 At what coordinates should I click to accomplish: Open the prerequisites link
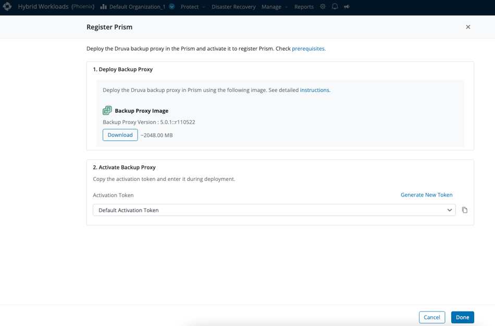pyautogui.click(x=308, y=48)
